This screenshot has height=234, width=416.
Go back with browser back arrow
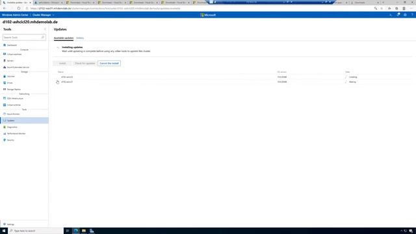click(5, 8)
